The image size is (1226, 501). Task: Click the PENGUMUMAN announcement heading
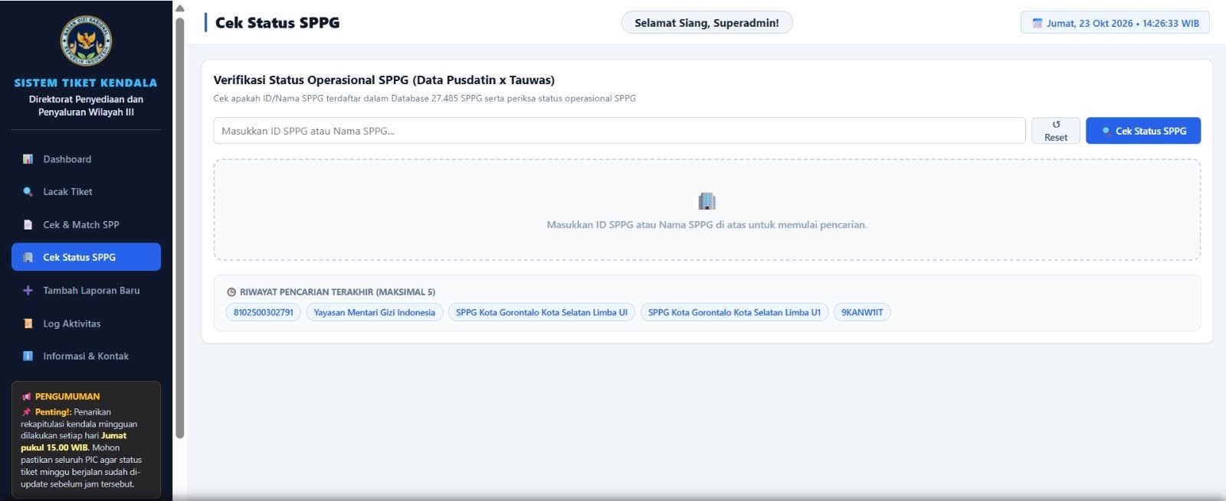tap(67, 396)
